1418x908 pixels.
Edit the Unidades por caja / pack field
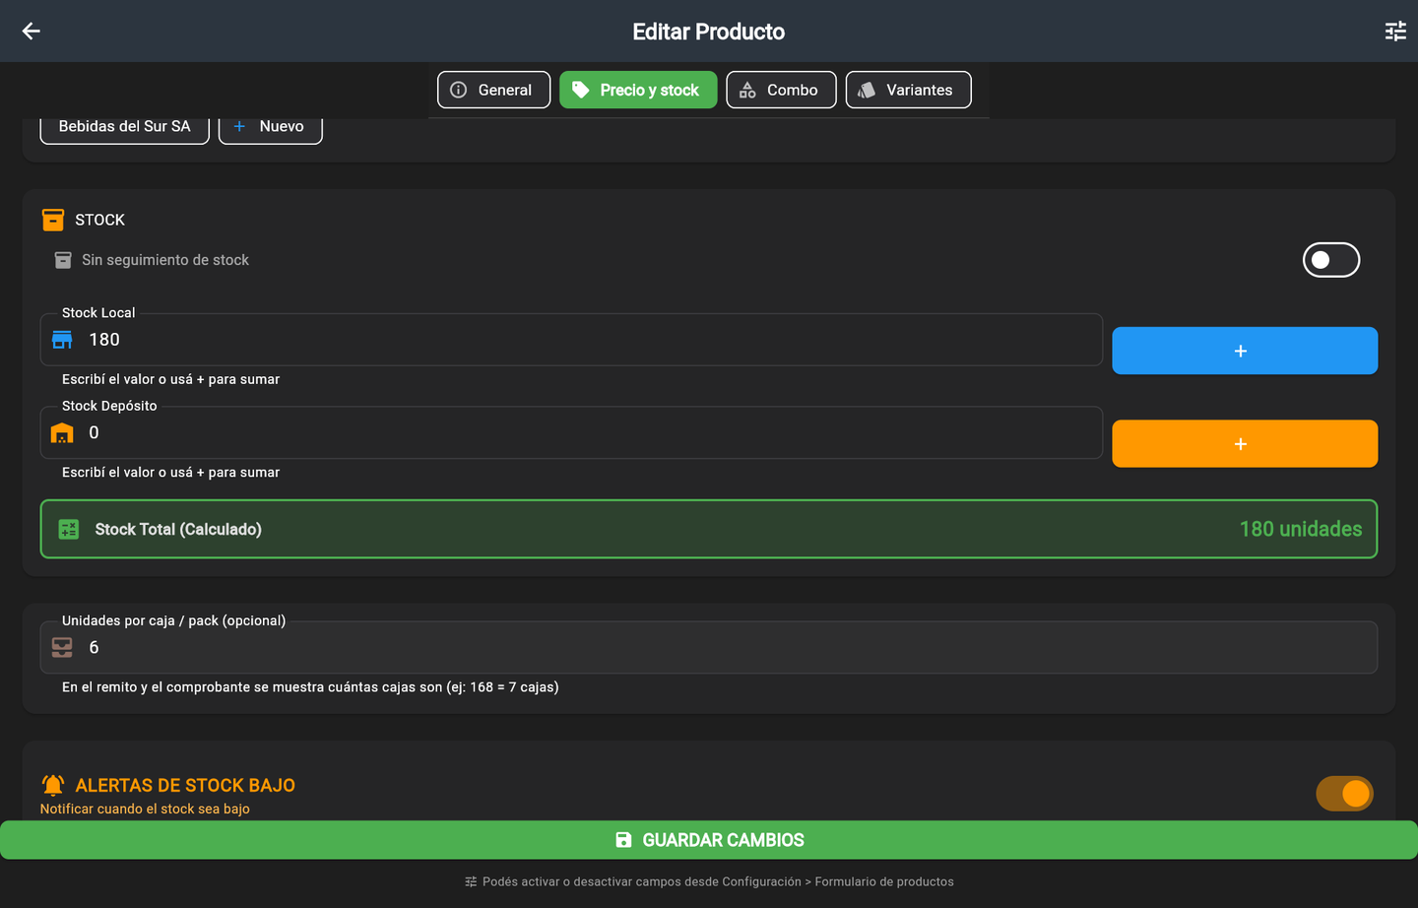[x=709, y=647]
